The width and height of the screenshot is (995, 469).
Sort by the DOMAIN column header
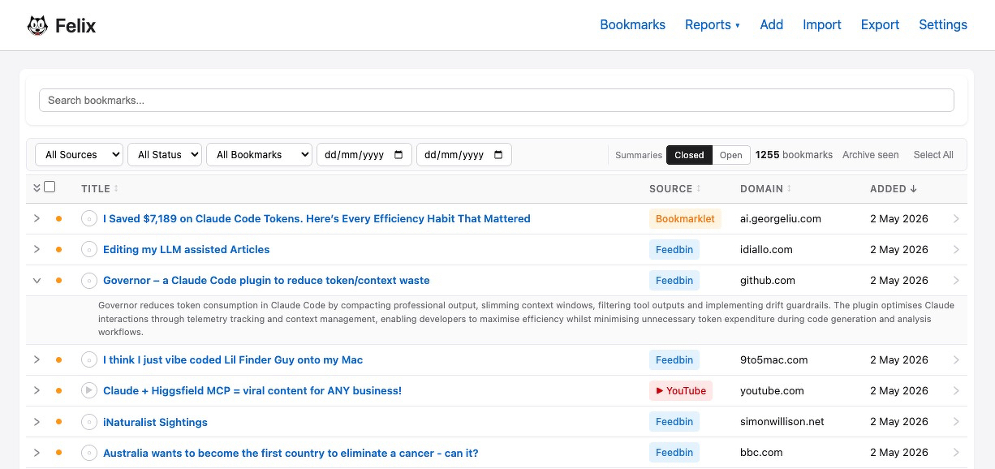pyautogui.click(x=766, y=188)
